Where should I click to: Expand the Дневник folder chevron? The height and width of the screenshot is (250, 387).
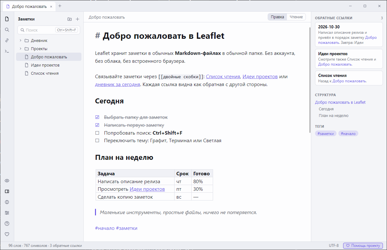click(21, 41)
